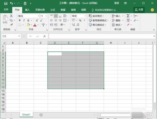Click the sign-in link in title bar
Screen dimensions: 157x119
116,3
